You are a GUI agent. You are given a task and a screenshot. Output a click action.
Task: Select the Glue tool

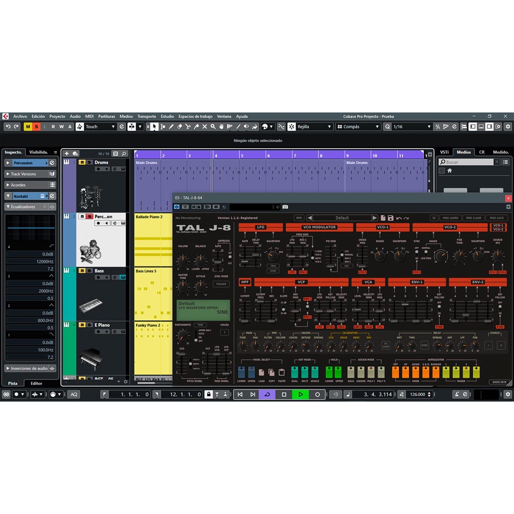pyautogui.click(x=196, y=126)
